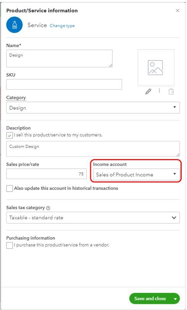Screen dimensions: 187x310
Task: Click the Sales price/rate field
Action: [x=46, y=174]
